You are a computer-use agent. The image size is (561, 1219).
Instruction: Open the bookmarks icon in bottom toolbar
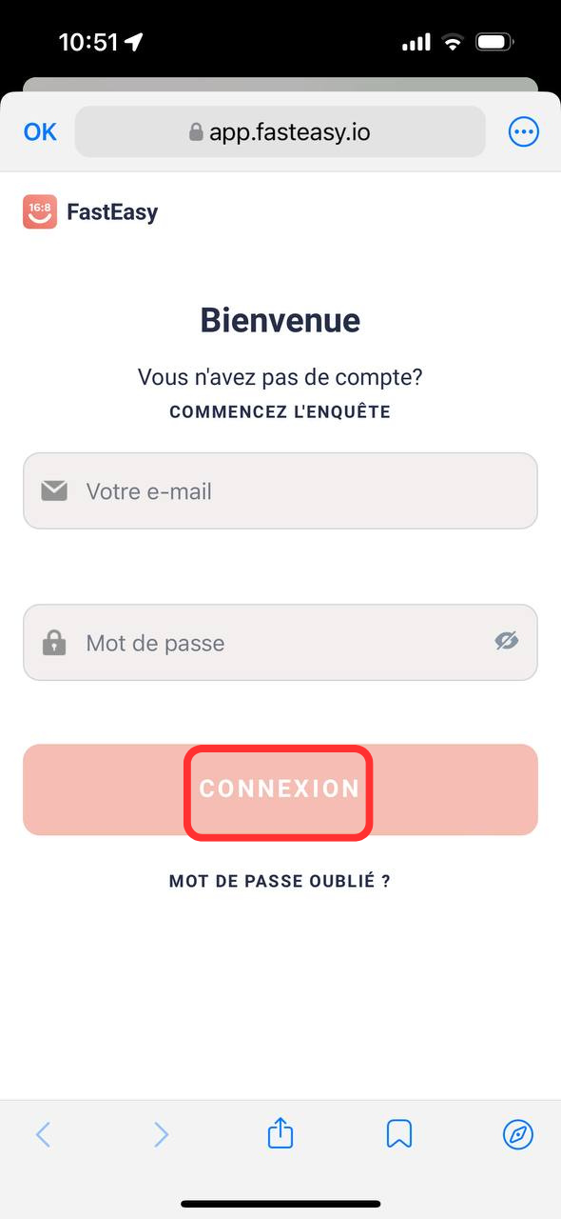399,1133
